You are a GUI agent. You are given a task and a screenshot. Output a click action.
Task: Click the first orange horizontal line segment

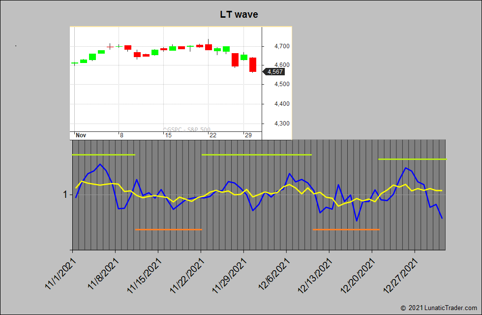pos(168,229)
